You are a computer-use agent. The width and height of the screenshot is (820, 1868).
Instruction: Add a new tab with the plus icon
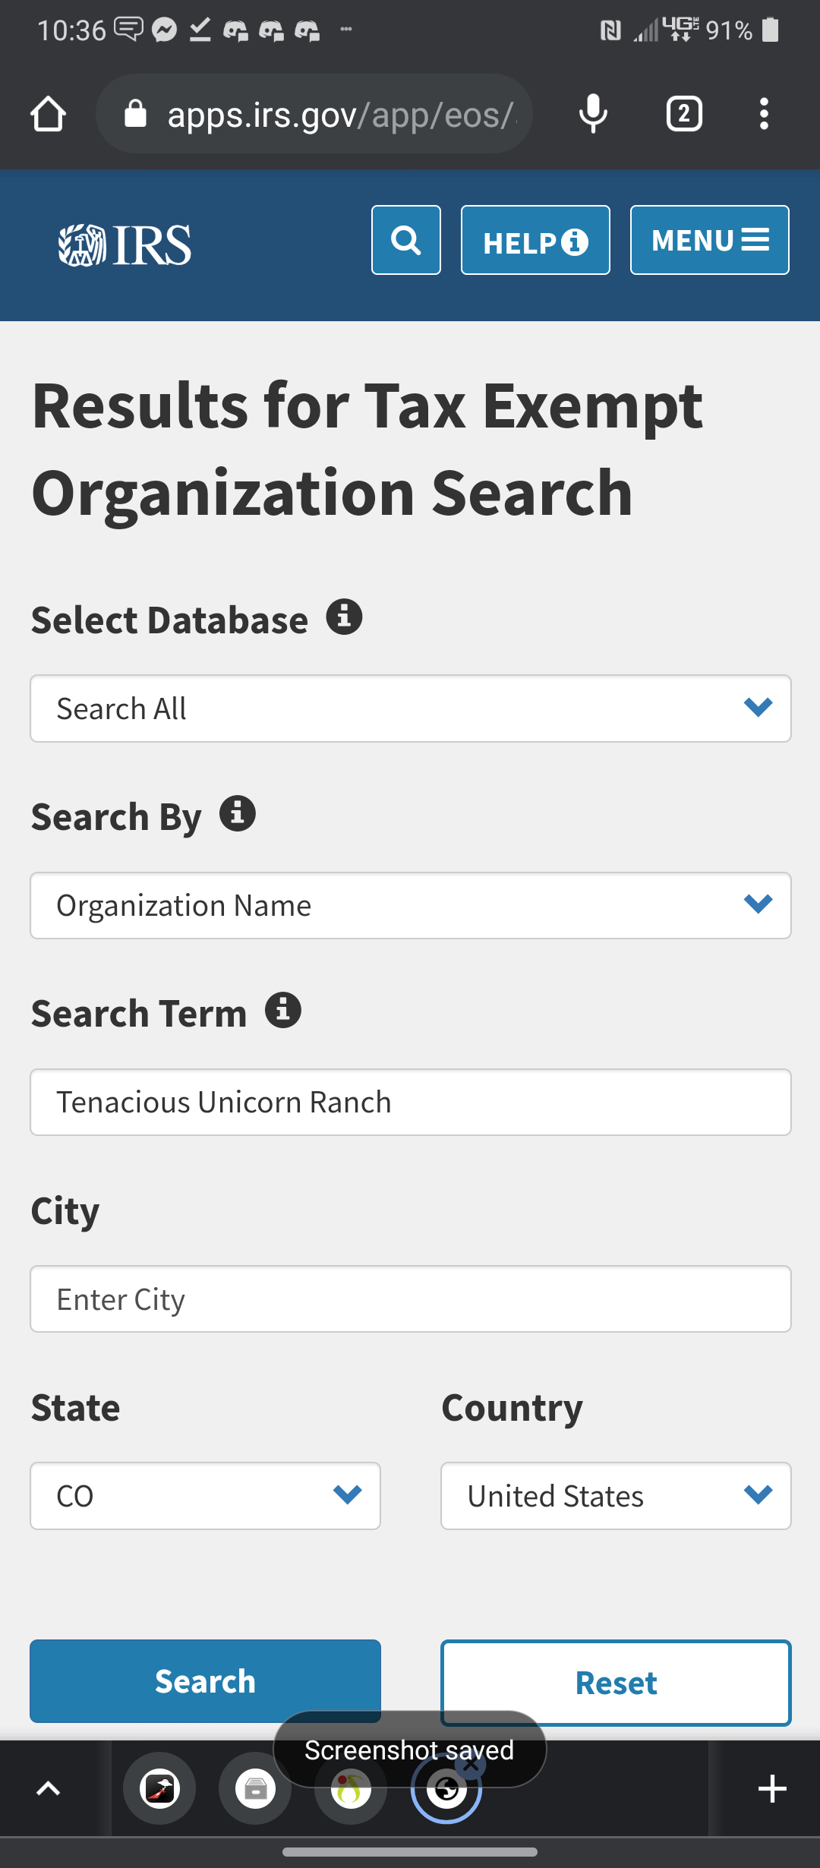pyautogui.click(x=772, y=1789)
